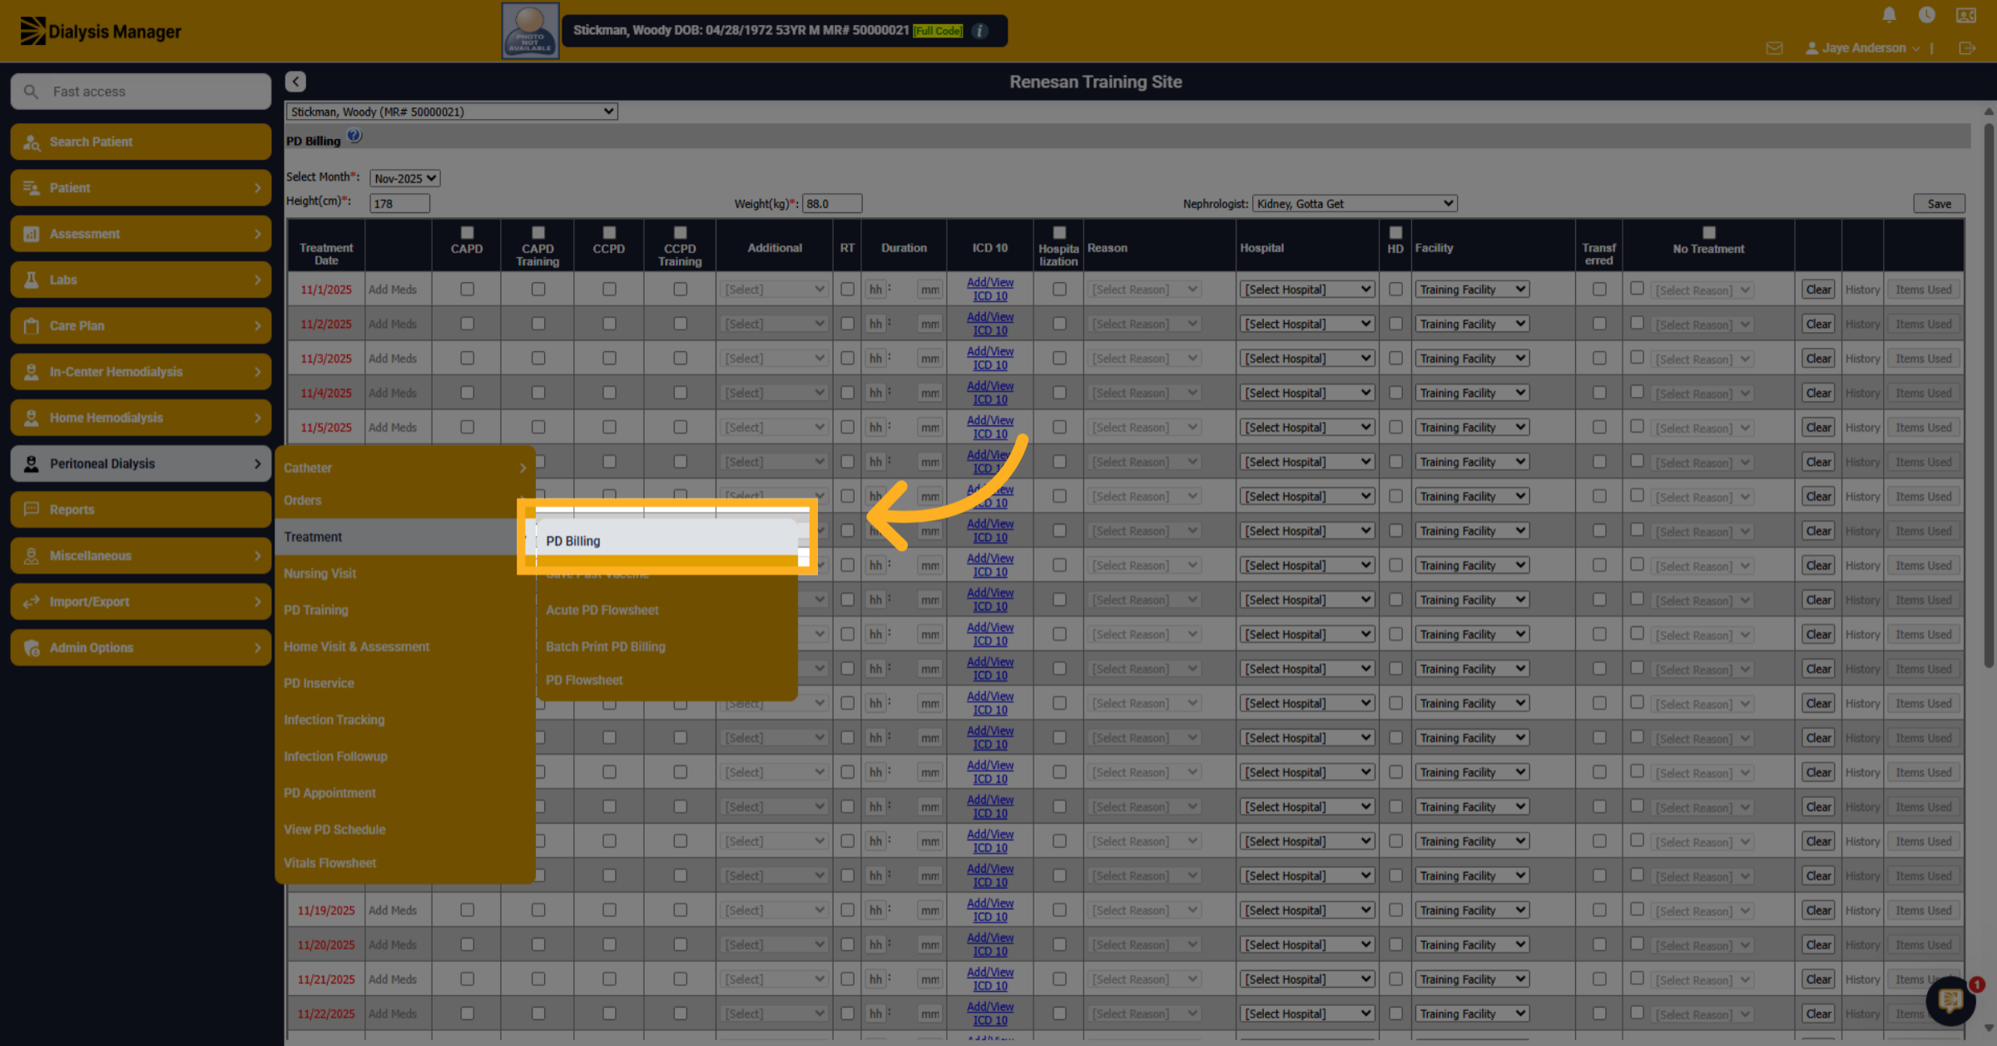Click the logout icon
The image size is (1997, 1046).
click(x=1967, y=48)
